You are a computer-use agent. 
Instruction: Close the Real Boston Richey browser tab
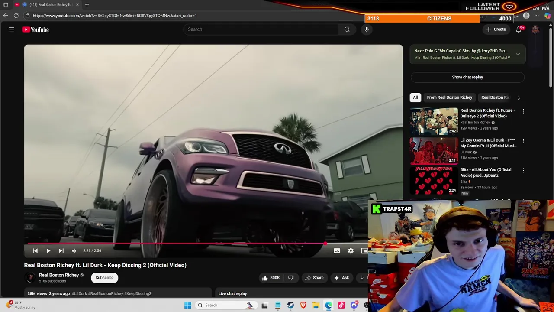pos(77,4)
